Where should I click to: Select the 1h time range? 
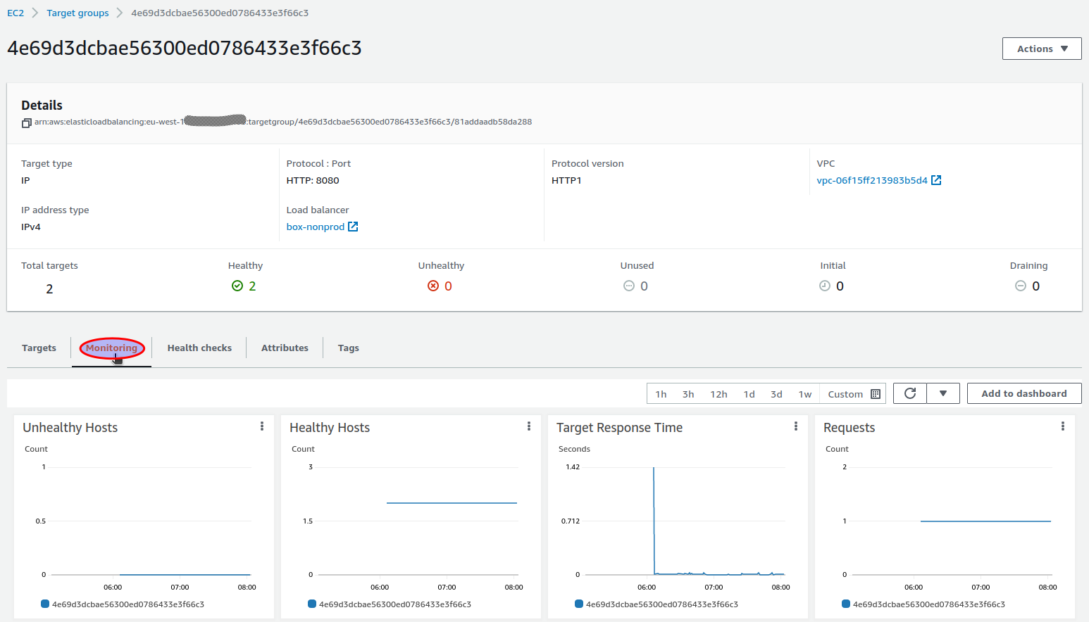pos(661,393)
